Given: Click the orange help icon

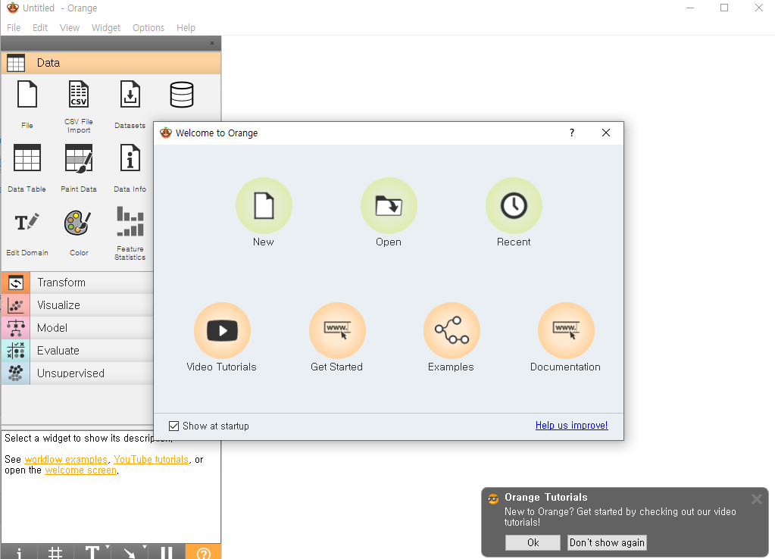Looking at the screenshot, I should point(203,552).
